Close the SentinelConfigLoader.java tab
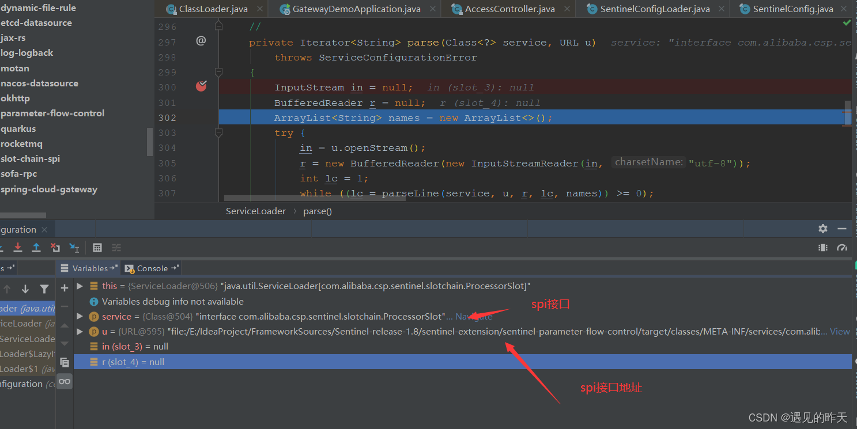This screenshot has height=429, width=857. 722,9
